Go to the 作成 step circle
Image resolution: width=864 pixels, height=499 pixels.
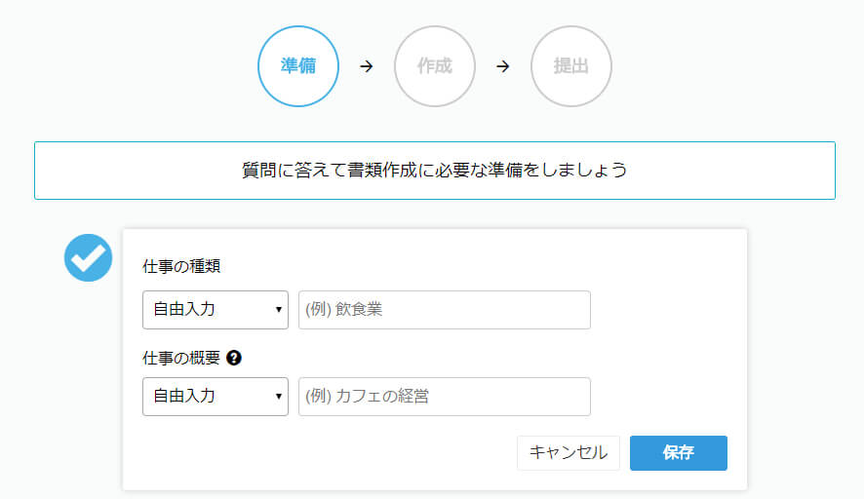tap(435, 66)
